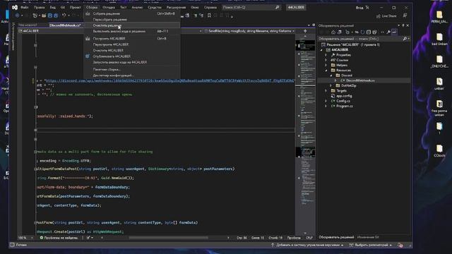Click the Live Share button
The image size is (452, 254).
tap(386, 16)
